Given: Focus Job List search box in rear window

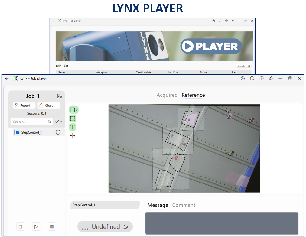Looking at the screenshot, I should coord(243,66).
